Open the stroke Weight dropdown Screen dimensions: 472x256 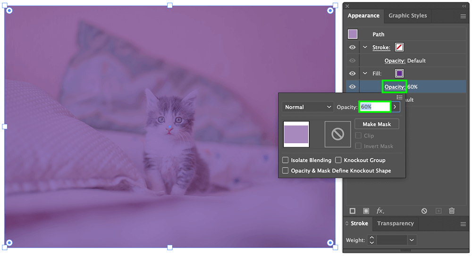(x=412, y=240)
